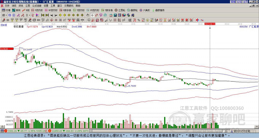Image resolution: width=259 pixels, height=138 pixels.
Task: Open the 9T四方形 tool
Action: 93,10
